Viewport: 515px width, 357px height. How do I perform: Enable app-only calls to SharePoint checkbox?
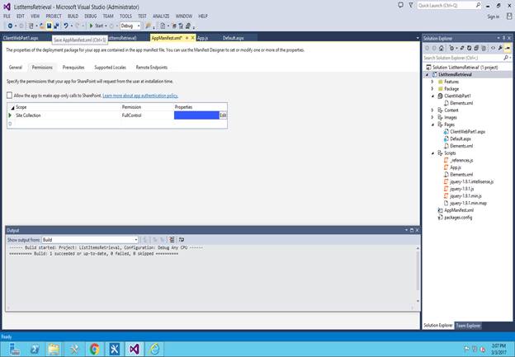[x=10, y=96]
